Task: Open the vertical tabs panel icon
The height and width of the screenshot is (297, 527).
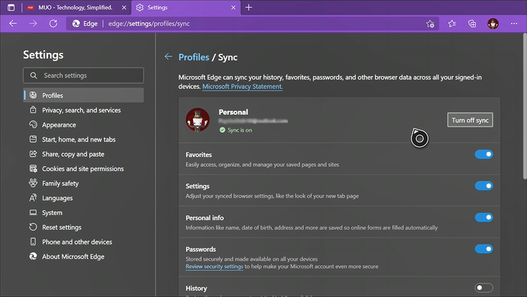Action: coord(11,8)
